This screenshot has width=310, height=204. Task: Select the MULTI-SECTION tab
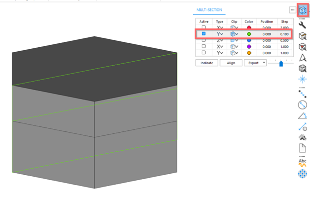click(210, 10)
